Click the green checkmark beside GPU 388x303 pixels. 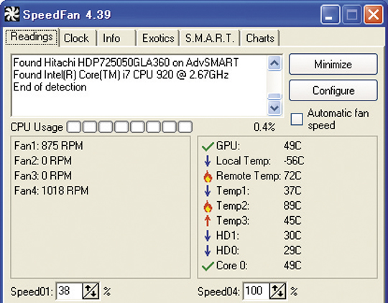tap(208, 146)
